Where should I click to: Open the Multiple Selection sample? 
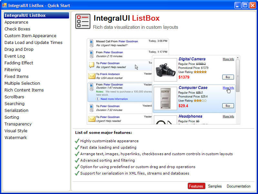[22, 83]
